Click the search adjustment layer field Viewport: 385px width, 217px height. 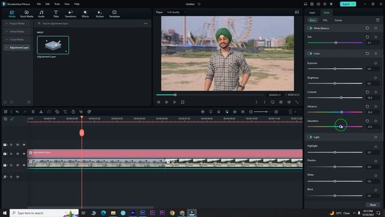(x=90, y=24)
